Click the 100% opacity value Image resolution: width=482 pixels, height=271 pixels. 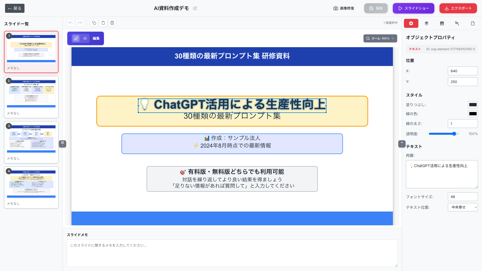coord(473,134)
